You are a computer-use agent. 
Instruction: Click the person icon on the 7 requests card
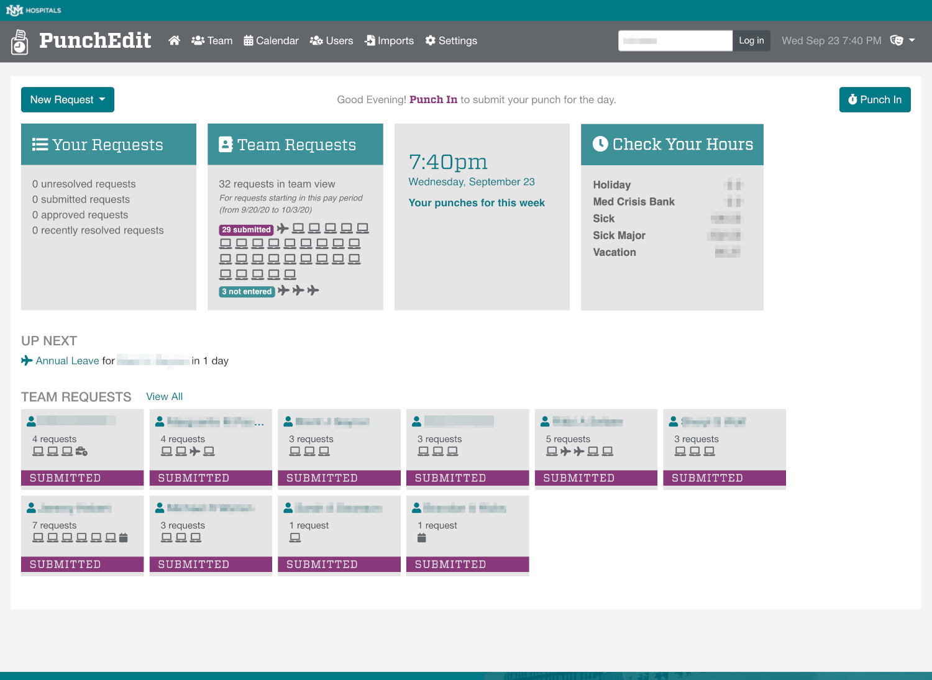(31, 508)
